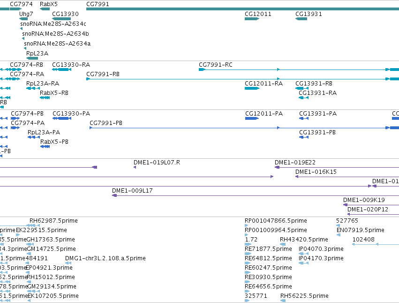Select the CG7991 gene bar
Screen dimensions: 399x303
point(242,9)
